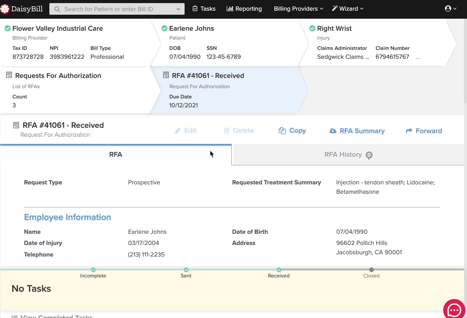Click the Copy documents icon
Image resolution: width=467 pixels, height=318 pixels.
[282, 130]
